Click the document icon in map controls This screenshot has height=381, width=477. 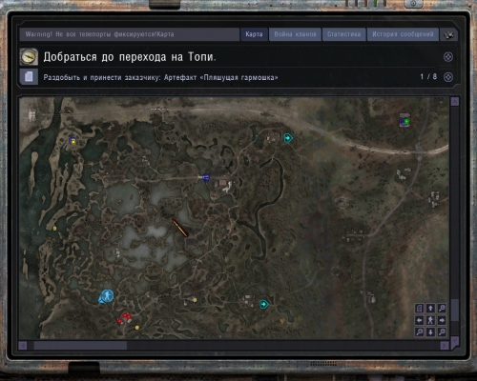pos(420,309)
